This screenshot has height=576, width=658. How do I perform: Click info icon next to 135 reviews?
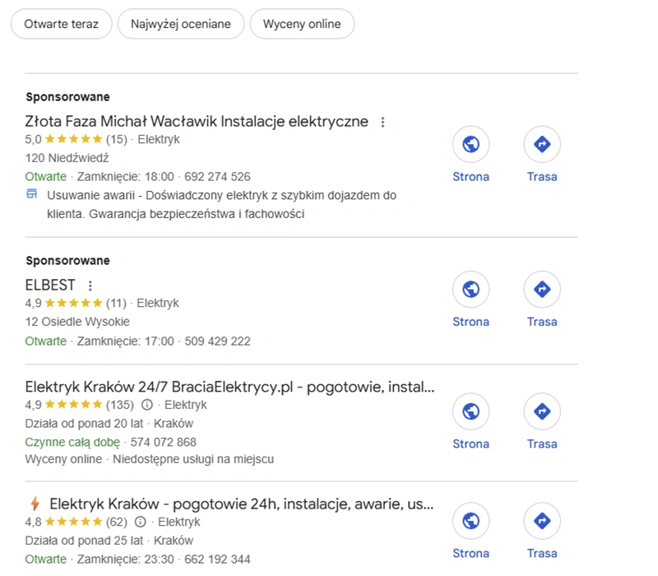click(147, 405)
